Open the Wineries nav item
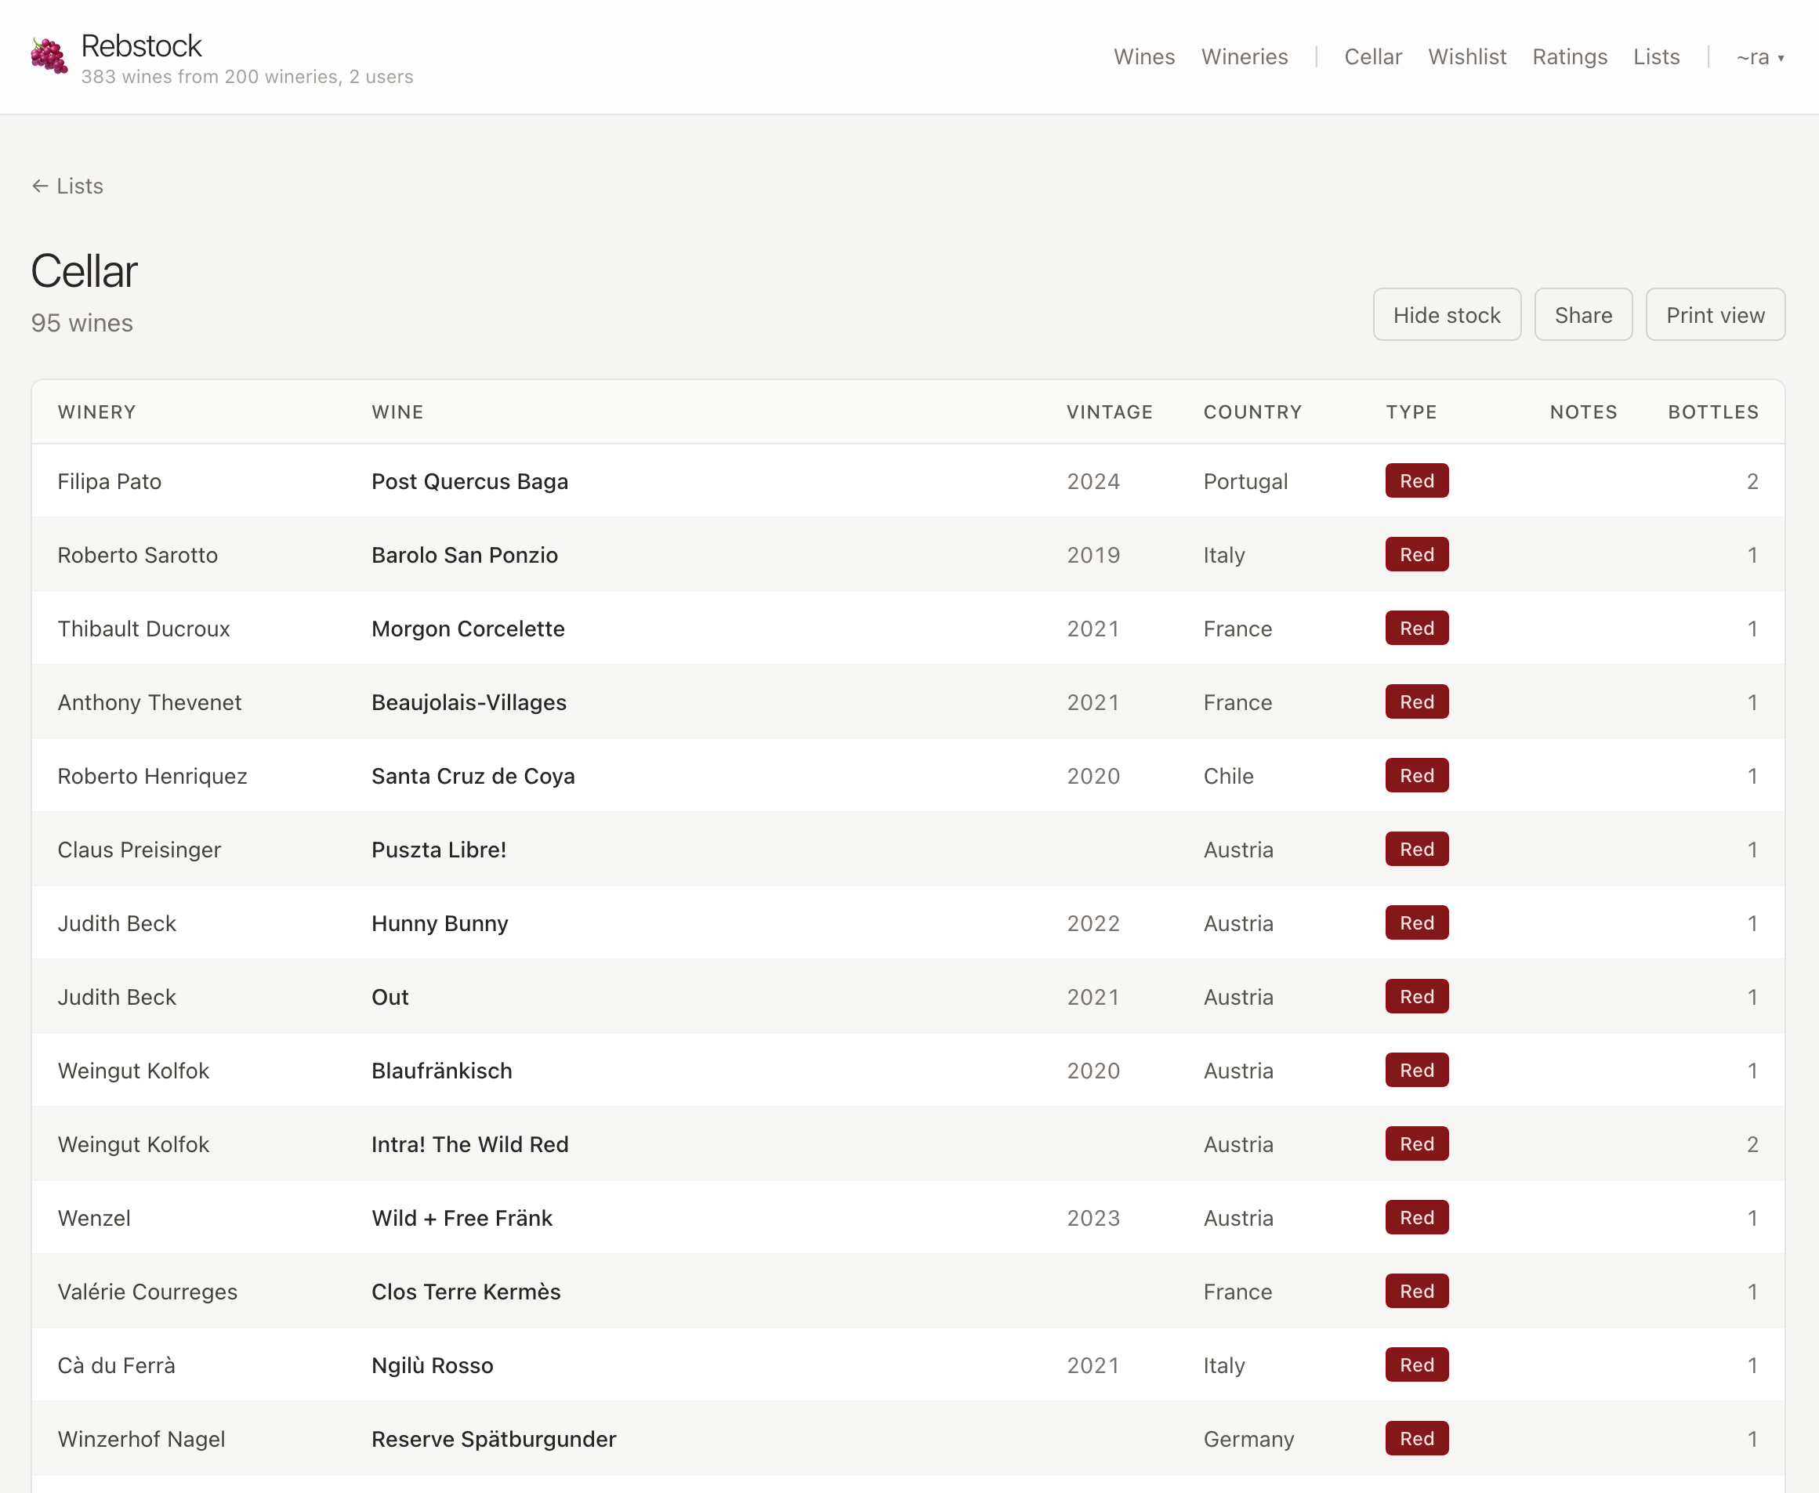 1245,56
